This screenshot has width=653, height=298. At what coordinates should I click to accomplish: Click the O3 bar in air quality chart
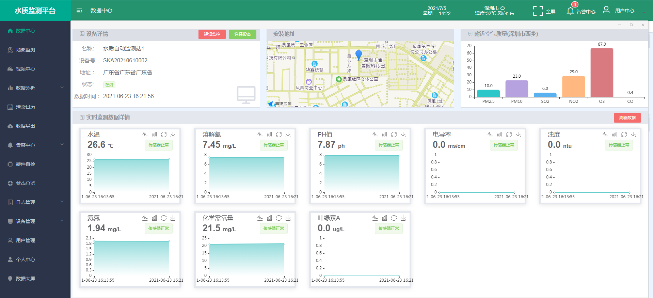602,73
